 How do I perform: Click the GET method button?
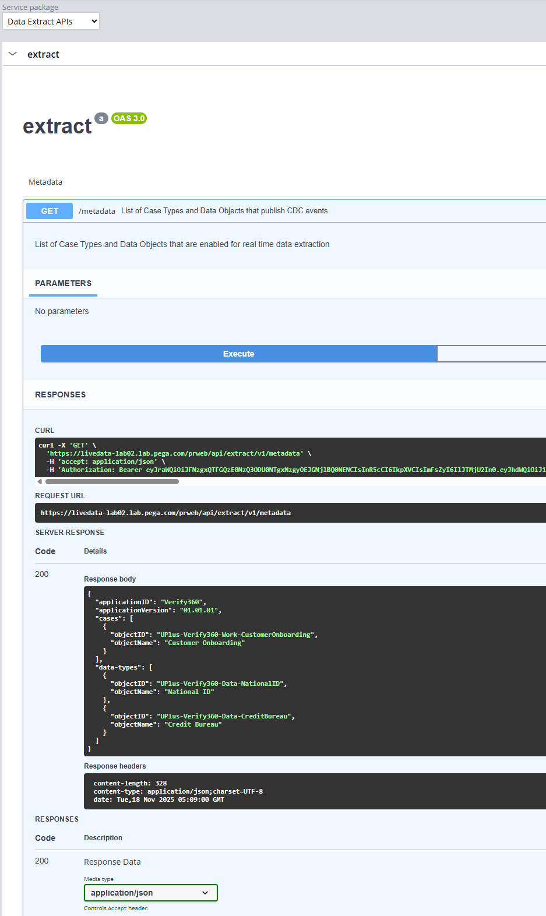pyautogui.click(x=50, y=211)
